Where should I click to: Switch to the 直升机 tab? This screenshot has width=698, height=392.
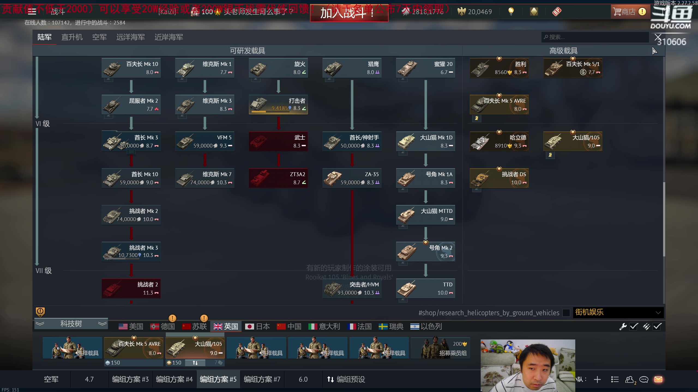pyautogui.click(x=72, y=37)
